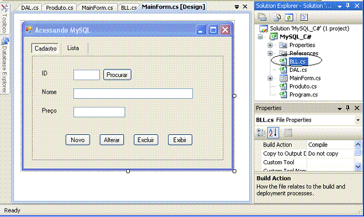The image size is (364, 217).
Task: Pin the Properties panel
Action: 348,108
